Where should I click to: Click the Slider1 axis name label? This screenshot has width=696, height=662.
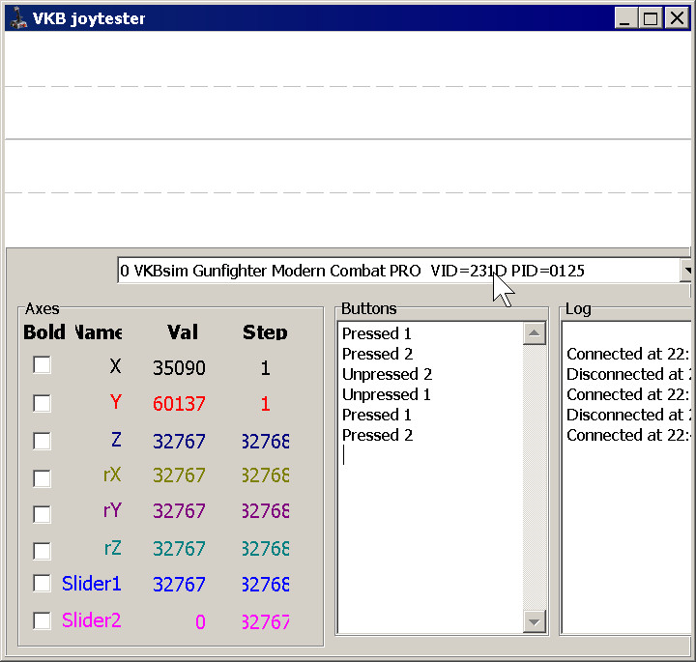[92, 584]
